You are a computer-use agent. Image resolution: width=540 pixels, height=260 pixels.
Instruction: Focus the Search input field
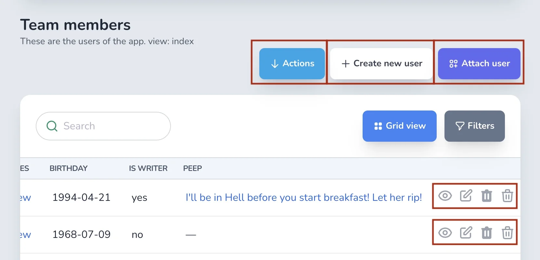[103, 126]
